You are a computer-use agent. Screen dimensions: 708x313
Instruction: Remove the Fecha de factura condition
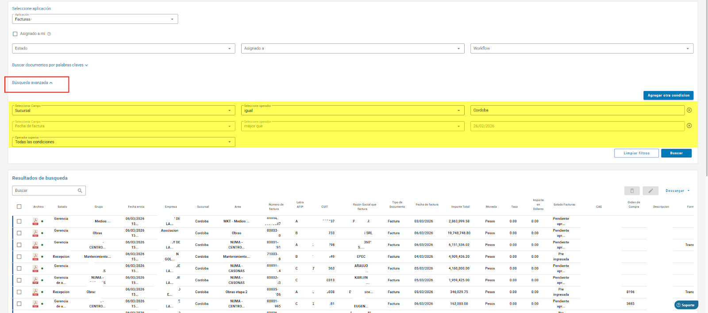tap(689, 126)
